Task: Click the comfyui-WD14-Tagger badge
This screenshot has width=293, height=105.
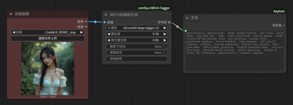Action: [154, 8]
